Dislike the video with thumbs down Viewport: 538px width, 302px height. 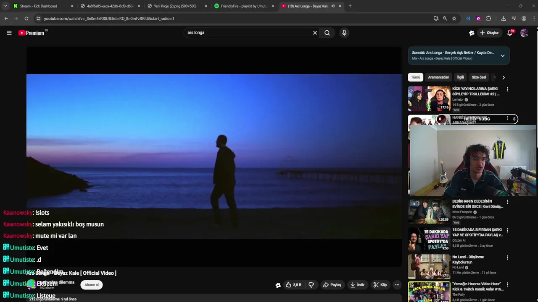click(x=311, y=285)
